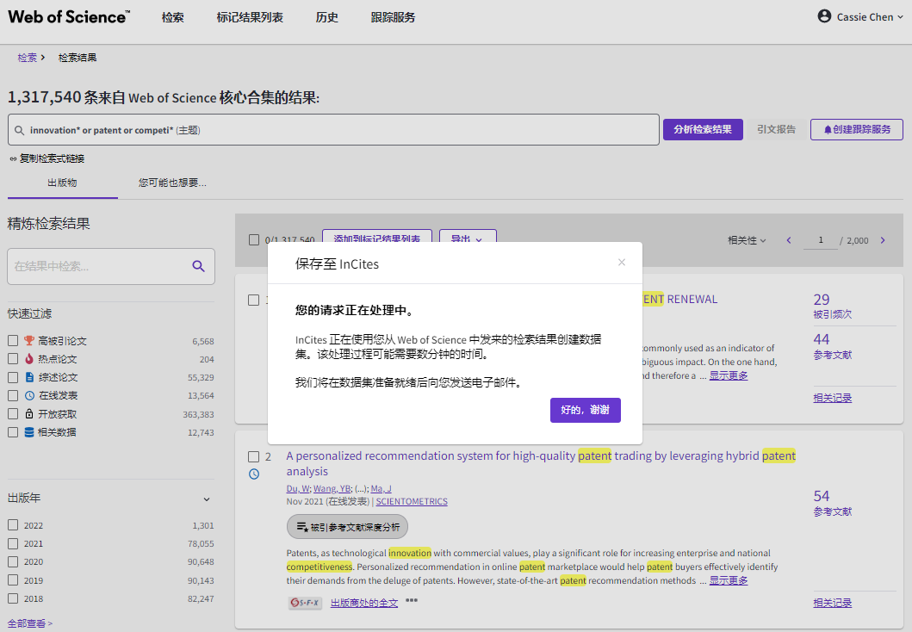Go to previous results page arrow
This screenshot has width=912, height=632.
(789, 240)
